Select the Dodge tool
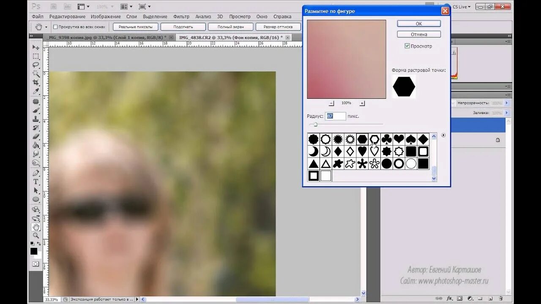The height and width of the screenshot is (304, 541). [36, 163]
